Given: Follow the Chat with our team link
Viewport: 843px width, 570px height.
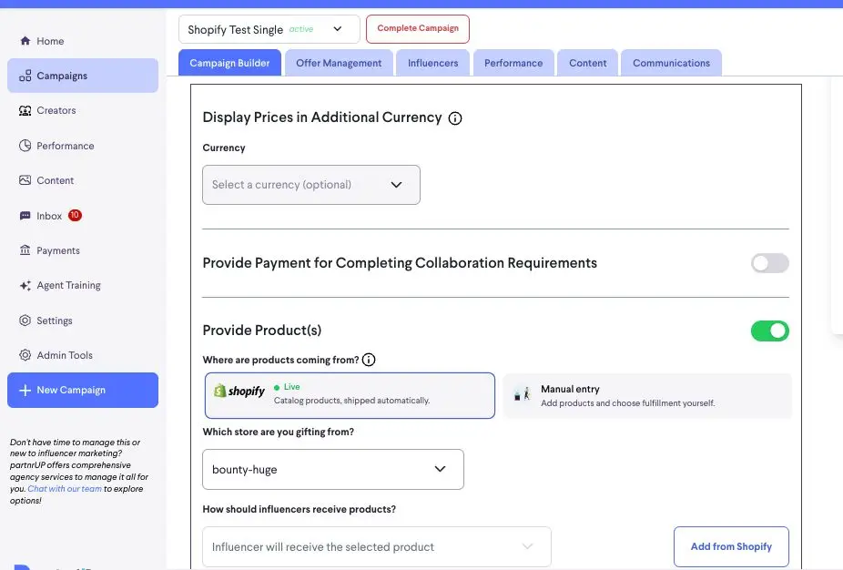Looking at the screenshot, I should click(65, 489).
